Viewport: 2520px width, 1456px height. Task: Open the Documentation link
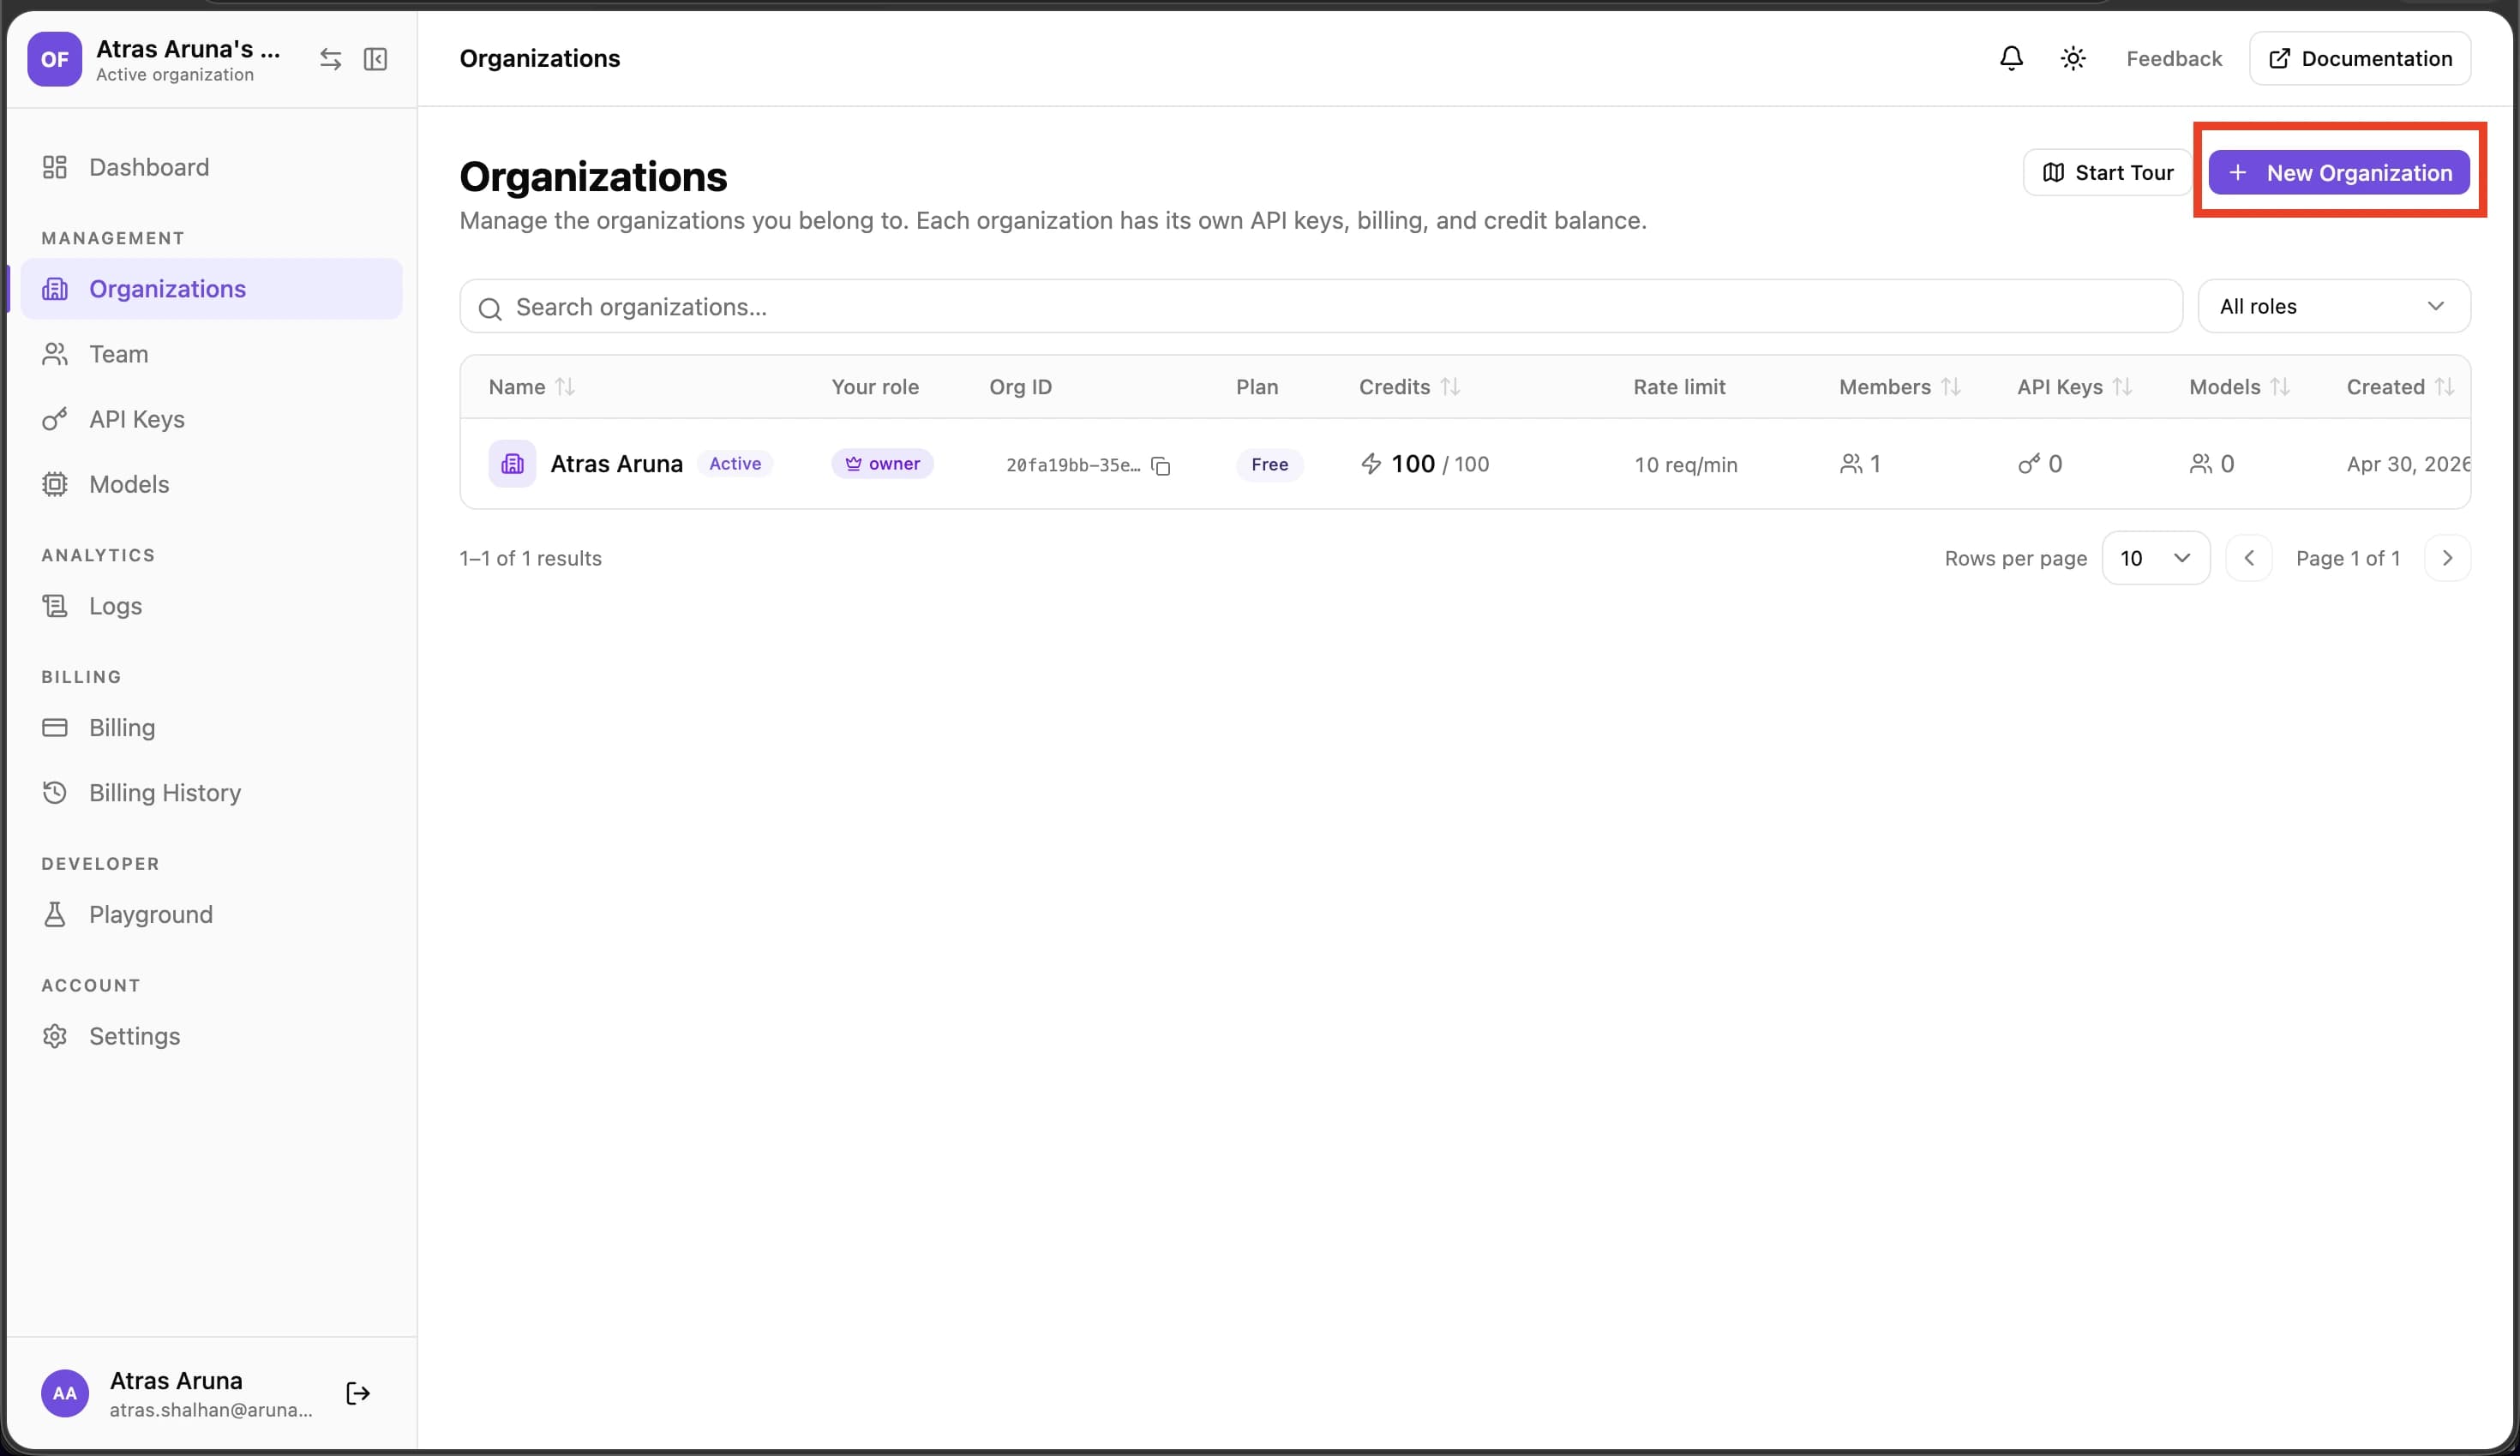tap(2360, 58)
